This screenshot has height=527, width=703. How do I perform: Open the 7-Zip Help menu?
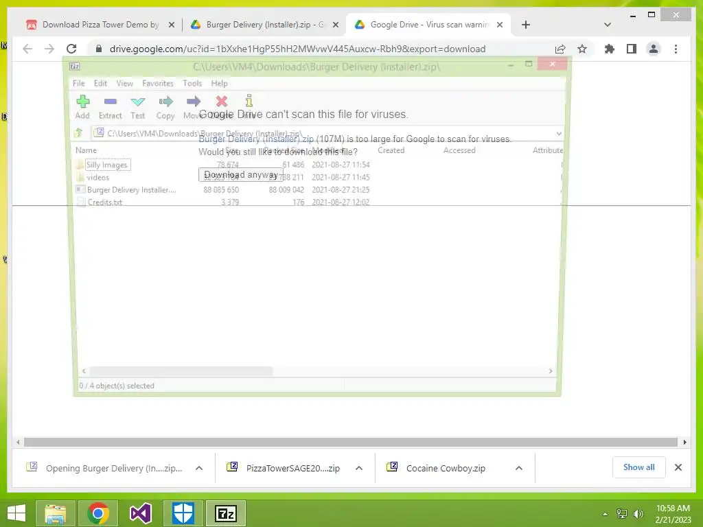(x=219, y=83)
